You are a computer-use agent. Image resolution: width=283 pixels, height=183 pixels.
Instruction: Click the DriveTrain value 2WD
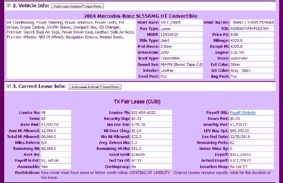tap(181, 52)
